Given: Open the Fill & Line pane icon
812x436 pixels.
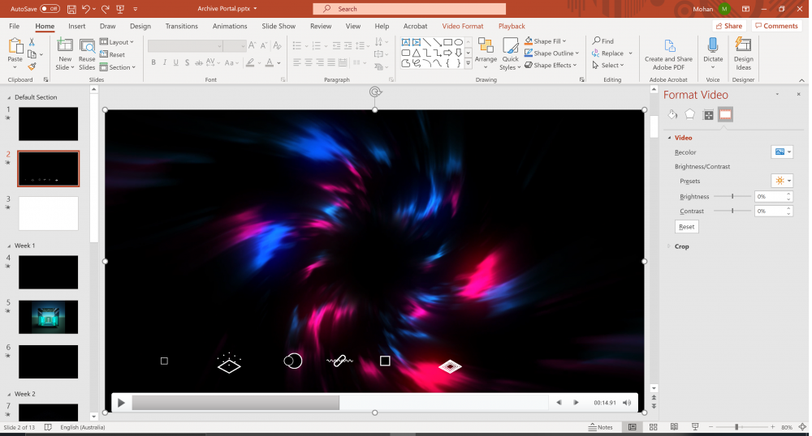Looking at the screenshot, I should point(672,115).
